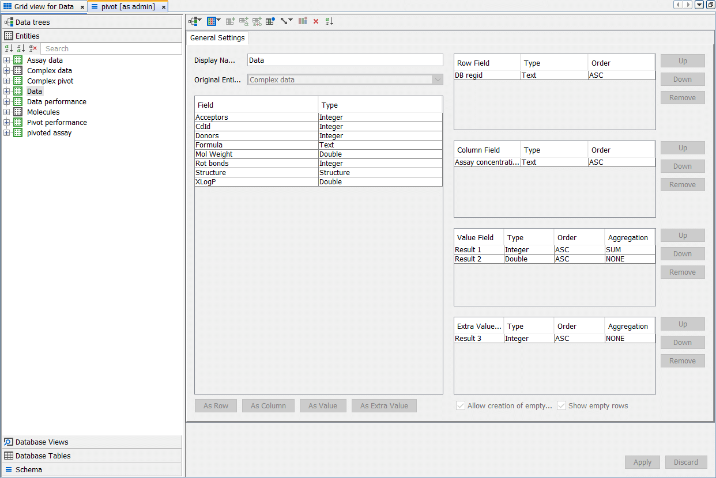Viewport: 716px width, 478px height.
Task: Click the As Extra Value button
Action: coord(384,406)
